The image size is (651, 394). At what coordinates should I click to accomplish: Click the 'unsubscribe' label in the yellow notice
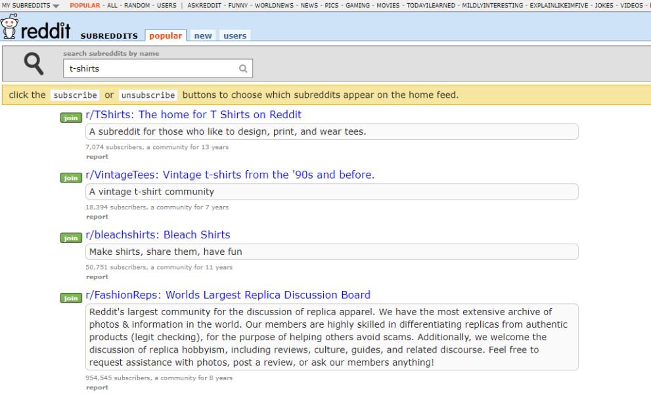[x=148, y=95]
